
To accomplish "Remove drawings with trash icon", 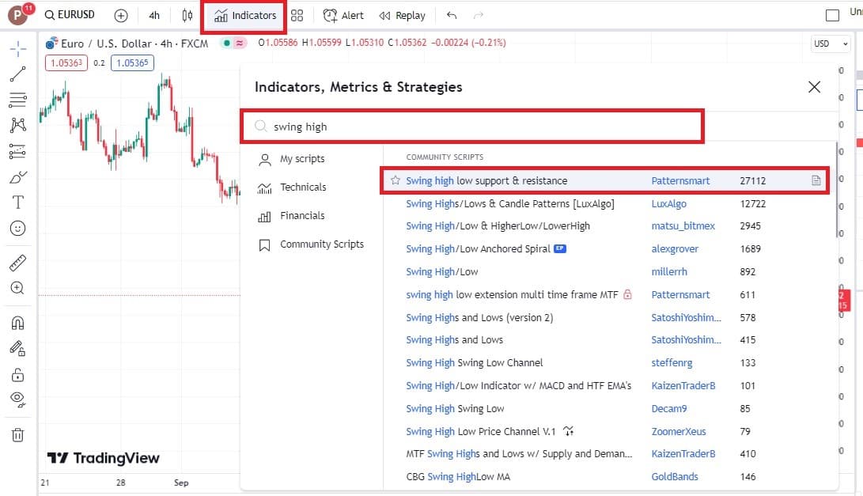I will click(17, 435).
